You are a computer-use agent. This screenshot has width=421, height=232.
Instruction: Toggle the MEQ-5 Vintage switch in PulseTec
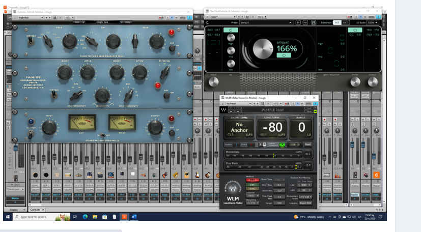point(31,41)
